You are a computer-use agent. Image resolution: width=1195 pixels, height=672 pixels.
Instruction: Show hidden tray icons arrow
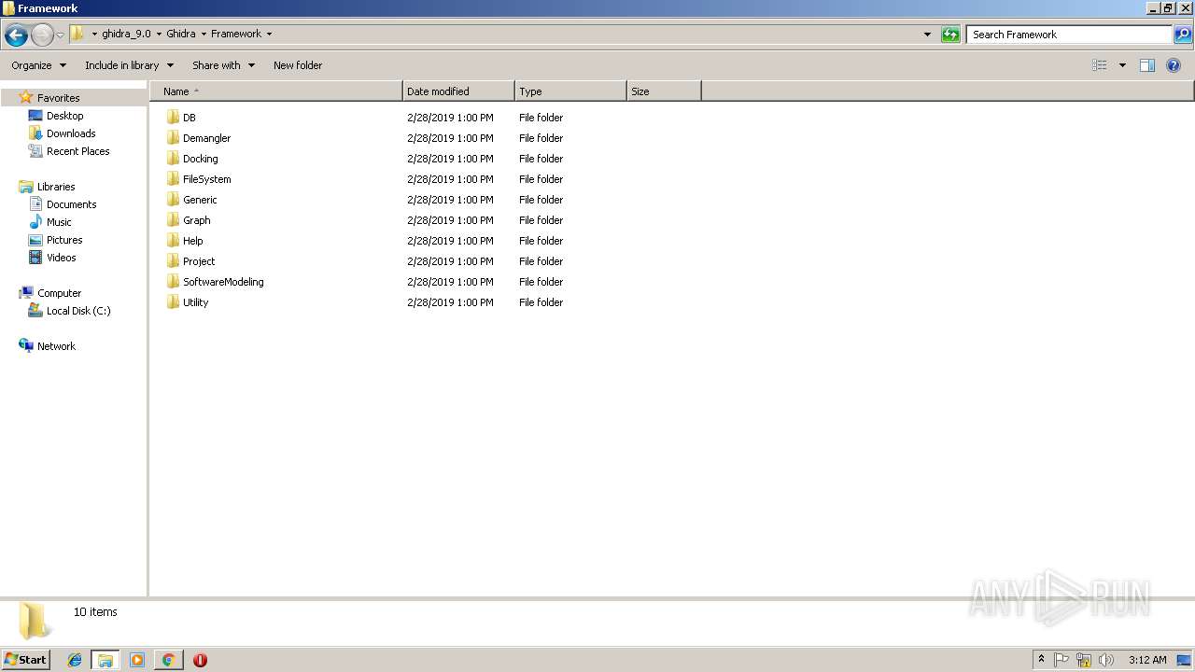point(1041,660)
